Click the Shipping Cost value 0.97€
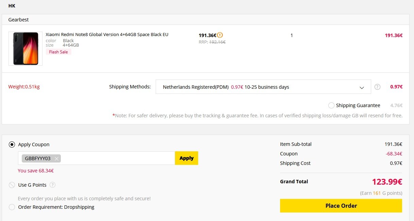 pos(396,163)
